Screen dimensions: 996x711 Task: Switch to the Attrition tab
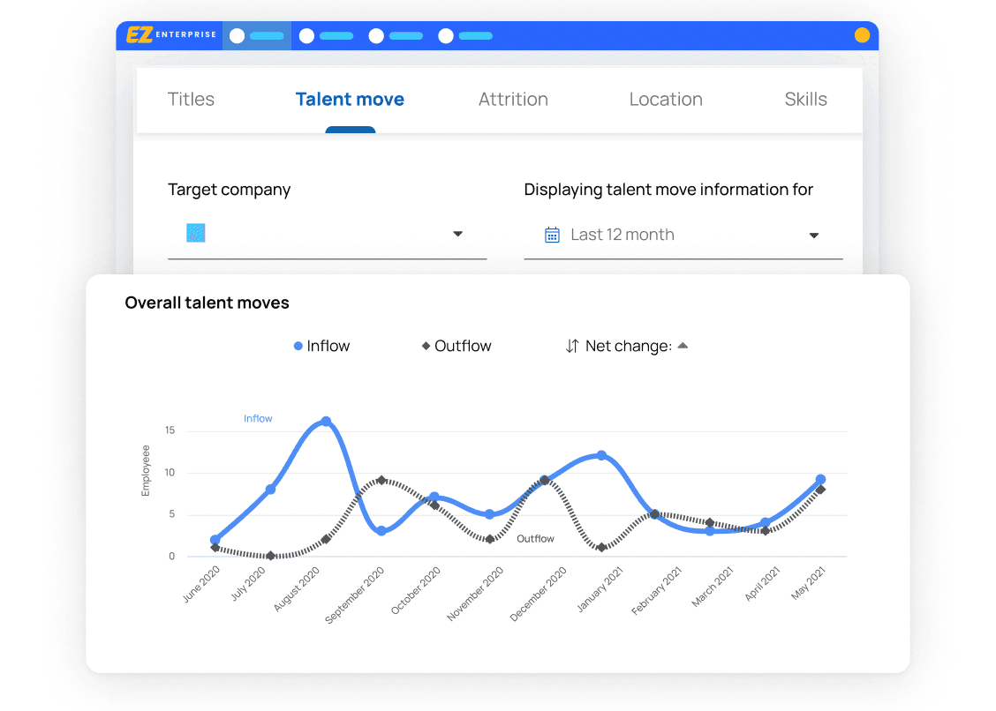tap(513, 99)
